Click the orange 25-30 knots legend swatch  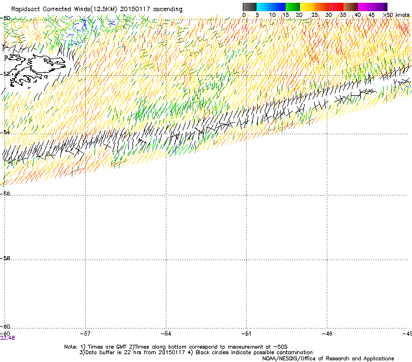(x=322, y=7)
